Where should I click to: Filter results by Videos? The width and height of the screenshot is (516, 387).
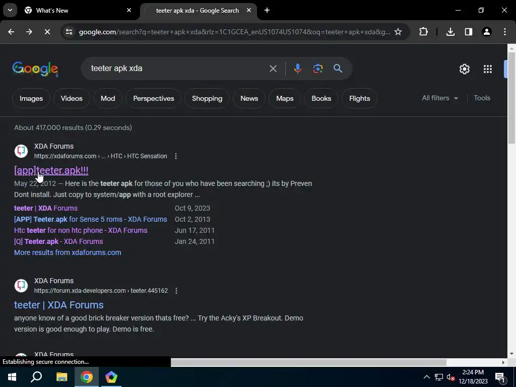click(x=72, y=98)
